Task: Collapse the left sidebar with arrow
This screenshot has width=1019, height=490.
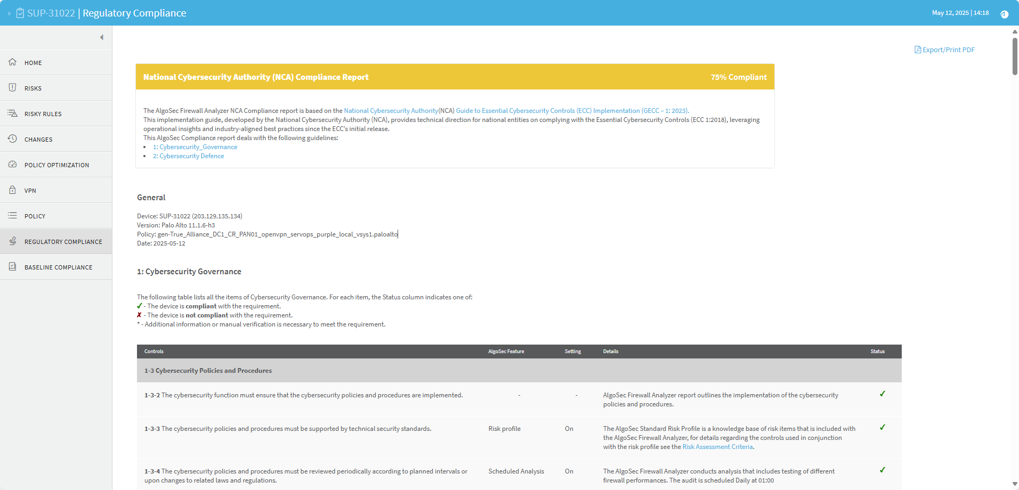Action: 101,37
